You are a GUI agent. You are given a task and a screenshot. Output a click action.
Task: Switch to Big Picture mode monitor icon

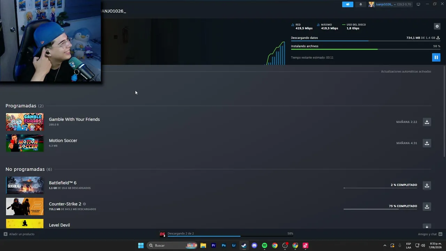(418, 4)
